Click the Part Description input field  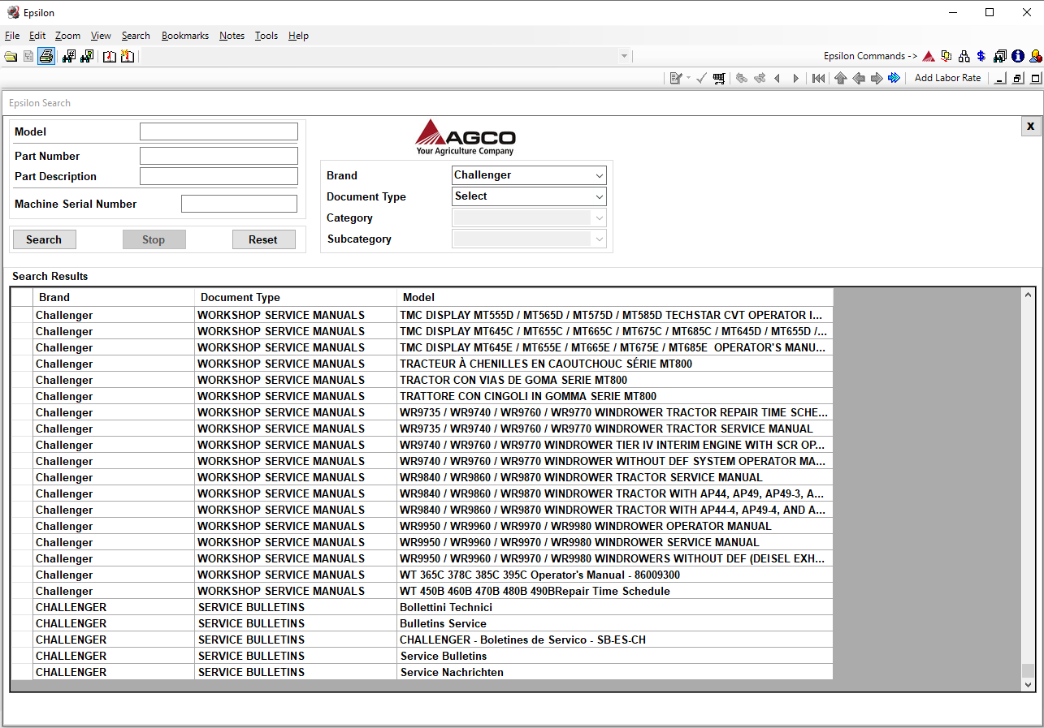(219, 176)
